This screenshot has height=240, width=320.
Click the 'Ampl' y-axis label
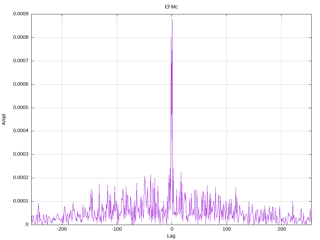[x=4, y=120]
